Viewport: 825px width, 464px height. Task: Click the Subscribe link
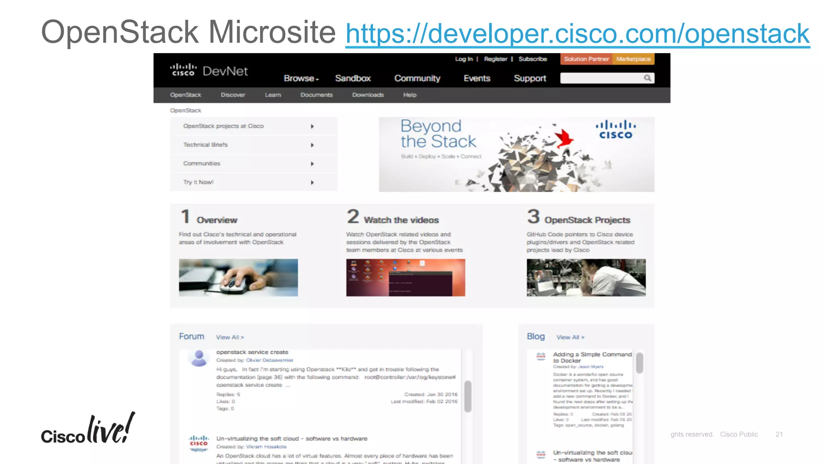(533, 59)
